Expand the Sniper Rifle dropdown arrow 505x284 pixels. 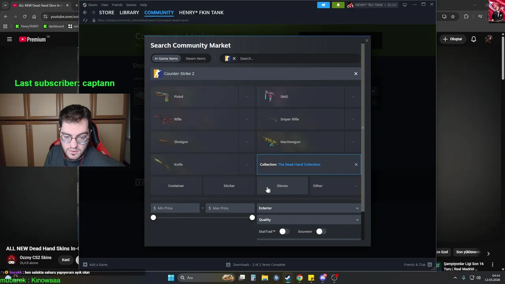click(353, 119)
